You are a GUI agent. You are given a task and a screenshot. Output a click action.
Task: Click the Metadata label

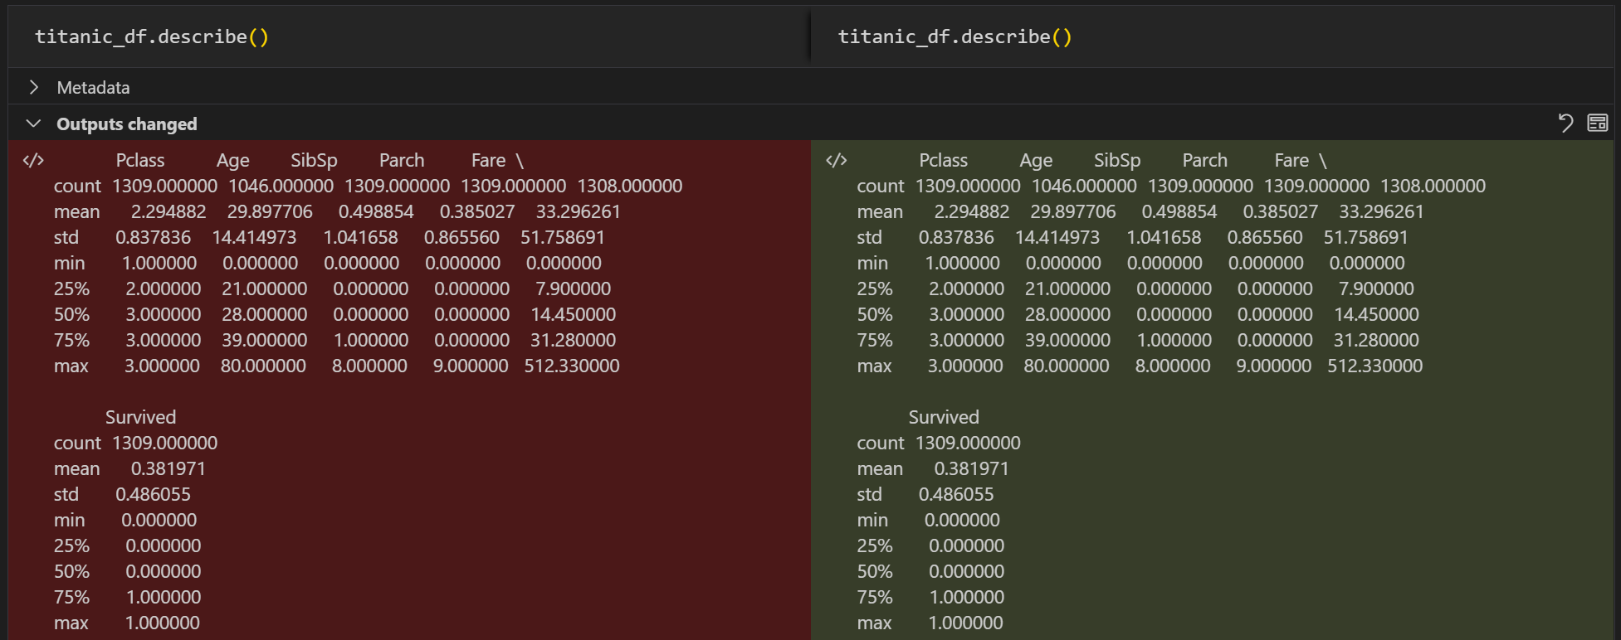[x=93, y=87]
